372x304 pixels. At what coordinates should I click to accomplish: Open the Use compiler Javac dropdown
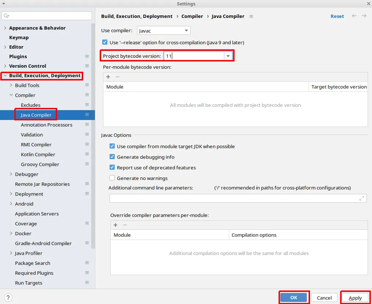click(164, 30)
